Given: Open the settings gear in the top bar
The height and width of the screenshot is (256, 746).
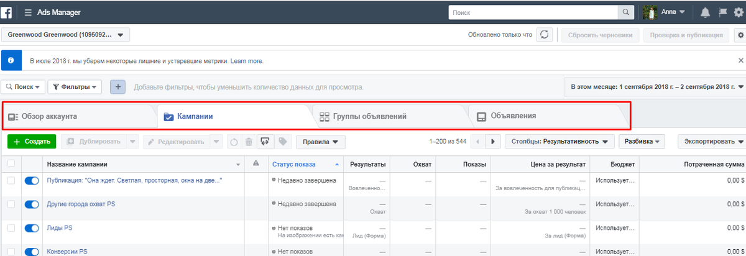Looking at the screenshot, I should 739,12.
